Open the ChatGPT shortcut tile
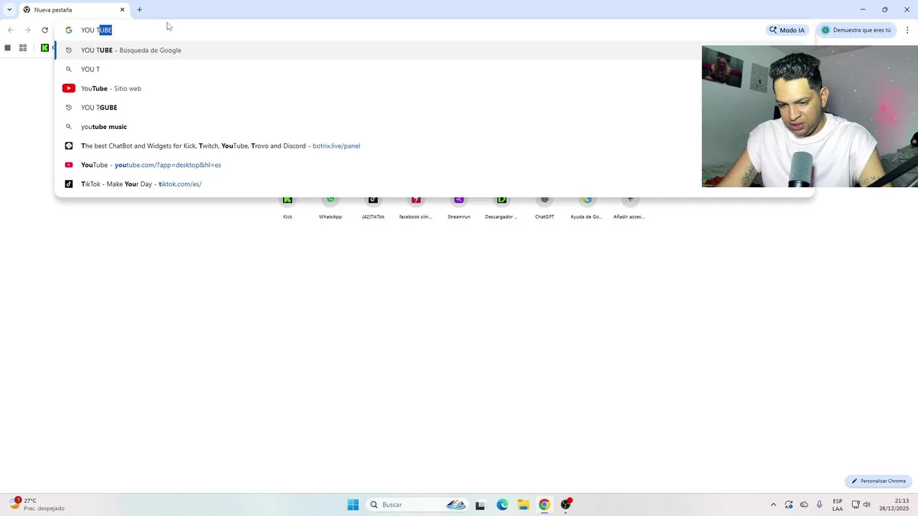 coord(544,206)
